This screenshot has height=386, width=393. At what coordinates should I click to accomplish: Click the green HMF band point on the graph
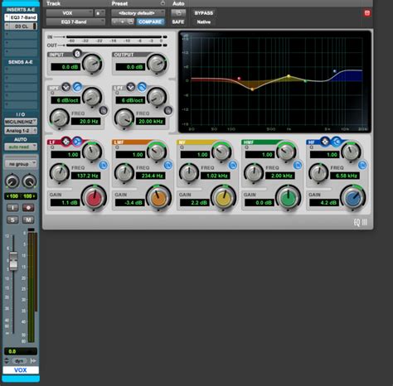point(305,81)
